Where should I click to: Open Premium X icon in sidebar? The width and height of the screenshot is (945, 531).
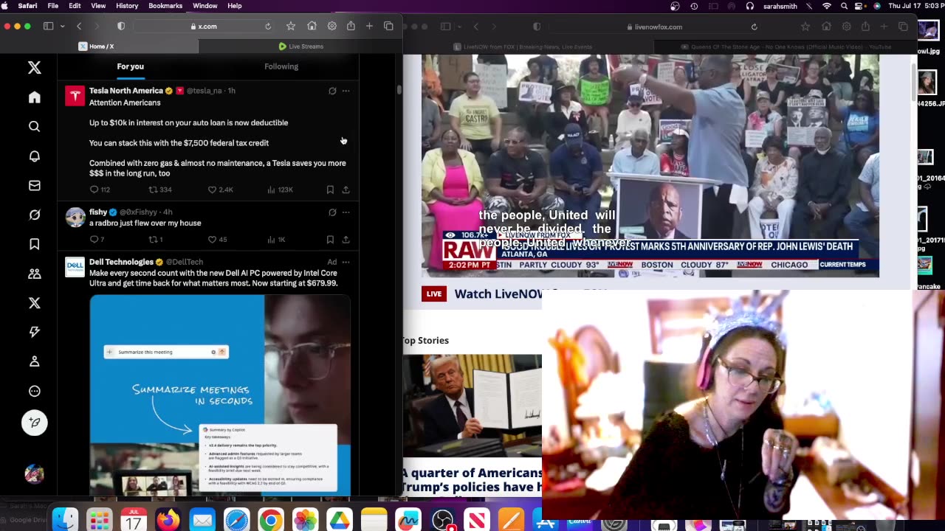click(x=34, y=303)
